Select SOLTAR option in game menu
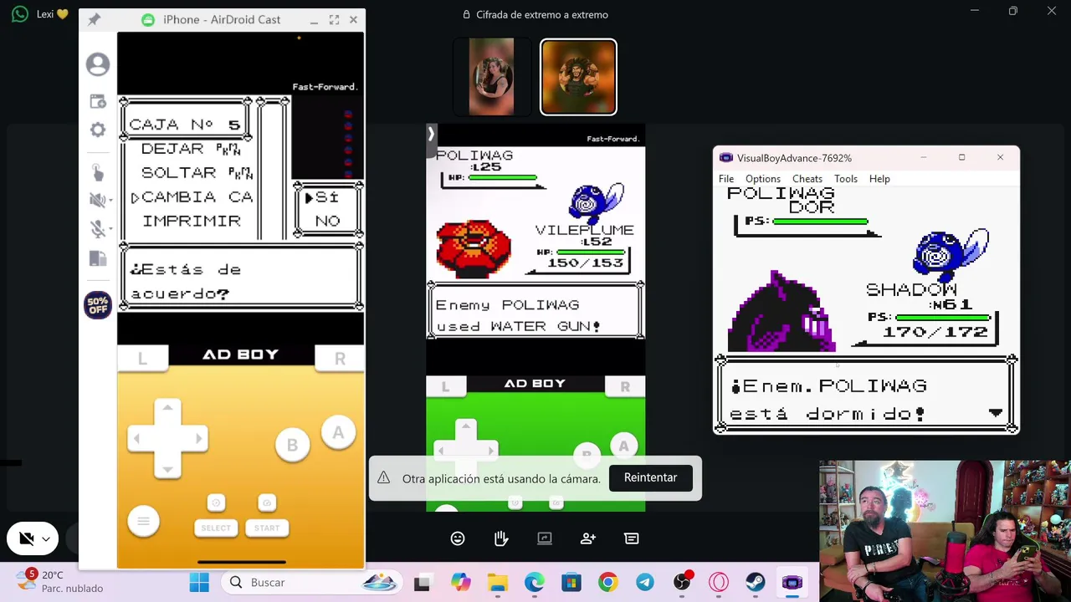Viewport: 1071px width, 602px height. (197, 172)
